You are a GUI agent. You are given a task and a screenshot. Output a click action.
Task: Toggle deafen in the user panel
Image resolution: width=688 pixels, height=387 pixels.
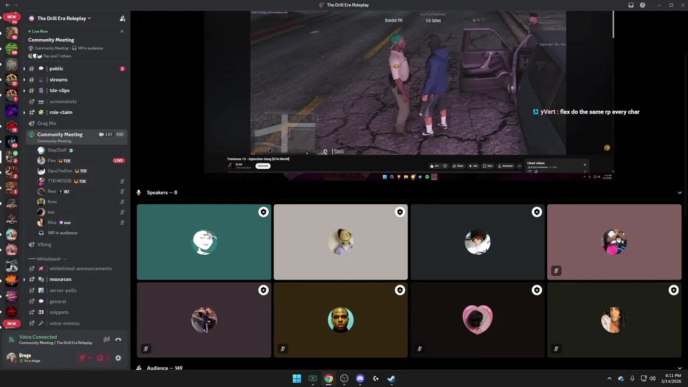(100, 358)
